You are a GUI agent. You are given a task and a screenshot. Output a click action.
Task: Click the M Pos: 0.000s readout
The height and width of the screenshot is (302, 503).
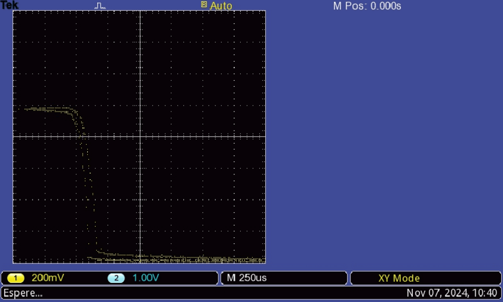coord(367,6)
